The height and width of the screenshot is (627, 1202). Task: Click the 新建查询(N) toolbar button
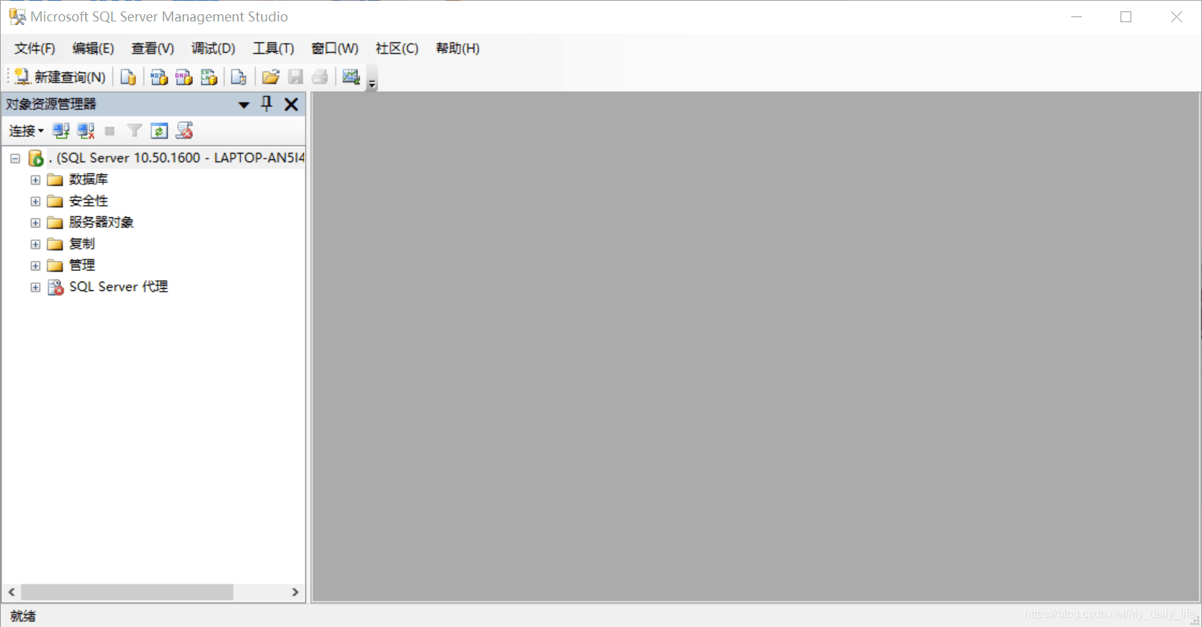click(61, 76)
